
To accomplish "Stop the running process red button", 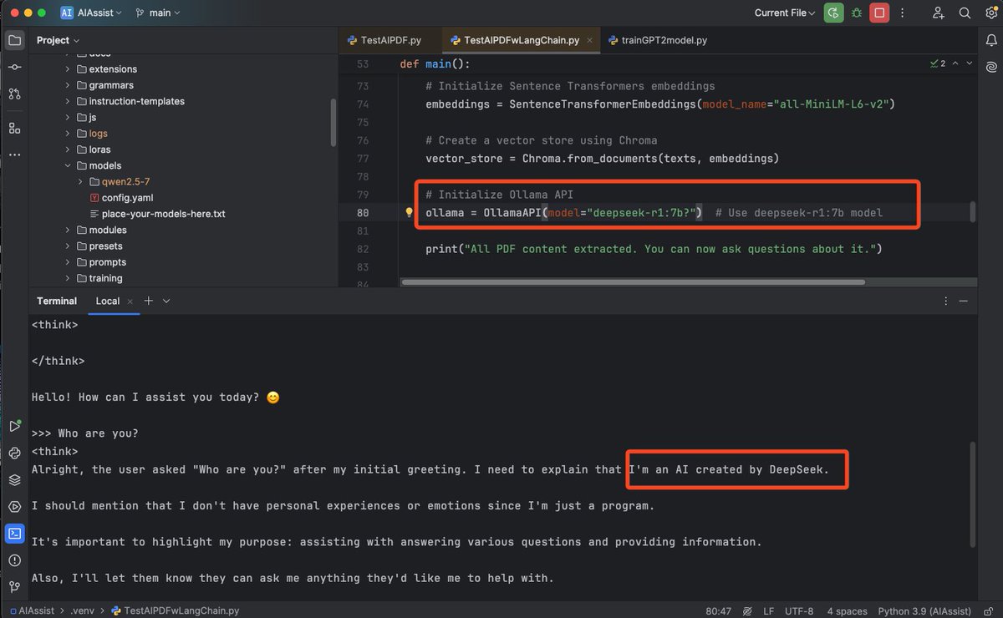I will 879,13.
